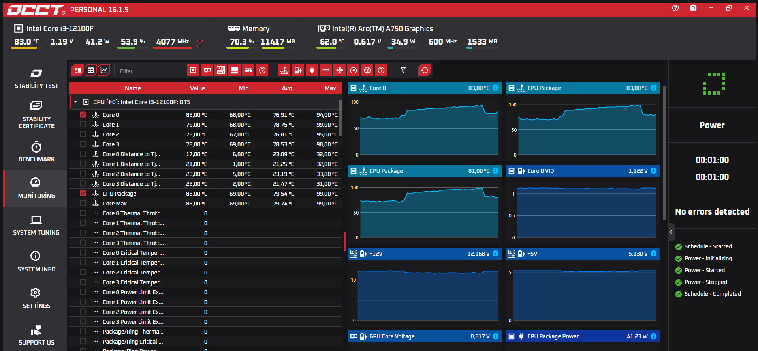Toggle the power plug sensor filter icon
The height and width of the screenshot is (351, 758).
pos(312,70)
